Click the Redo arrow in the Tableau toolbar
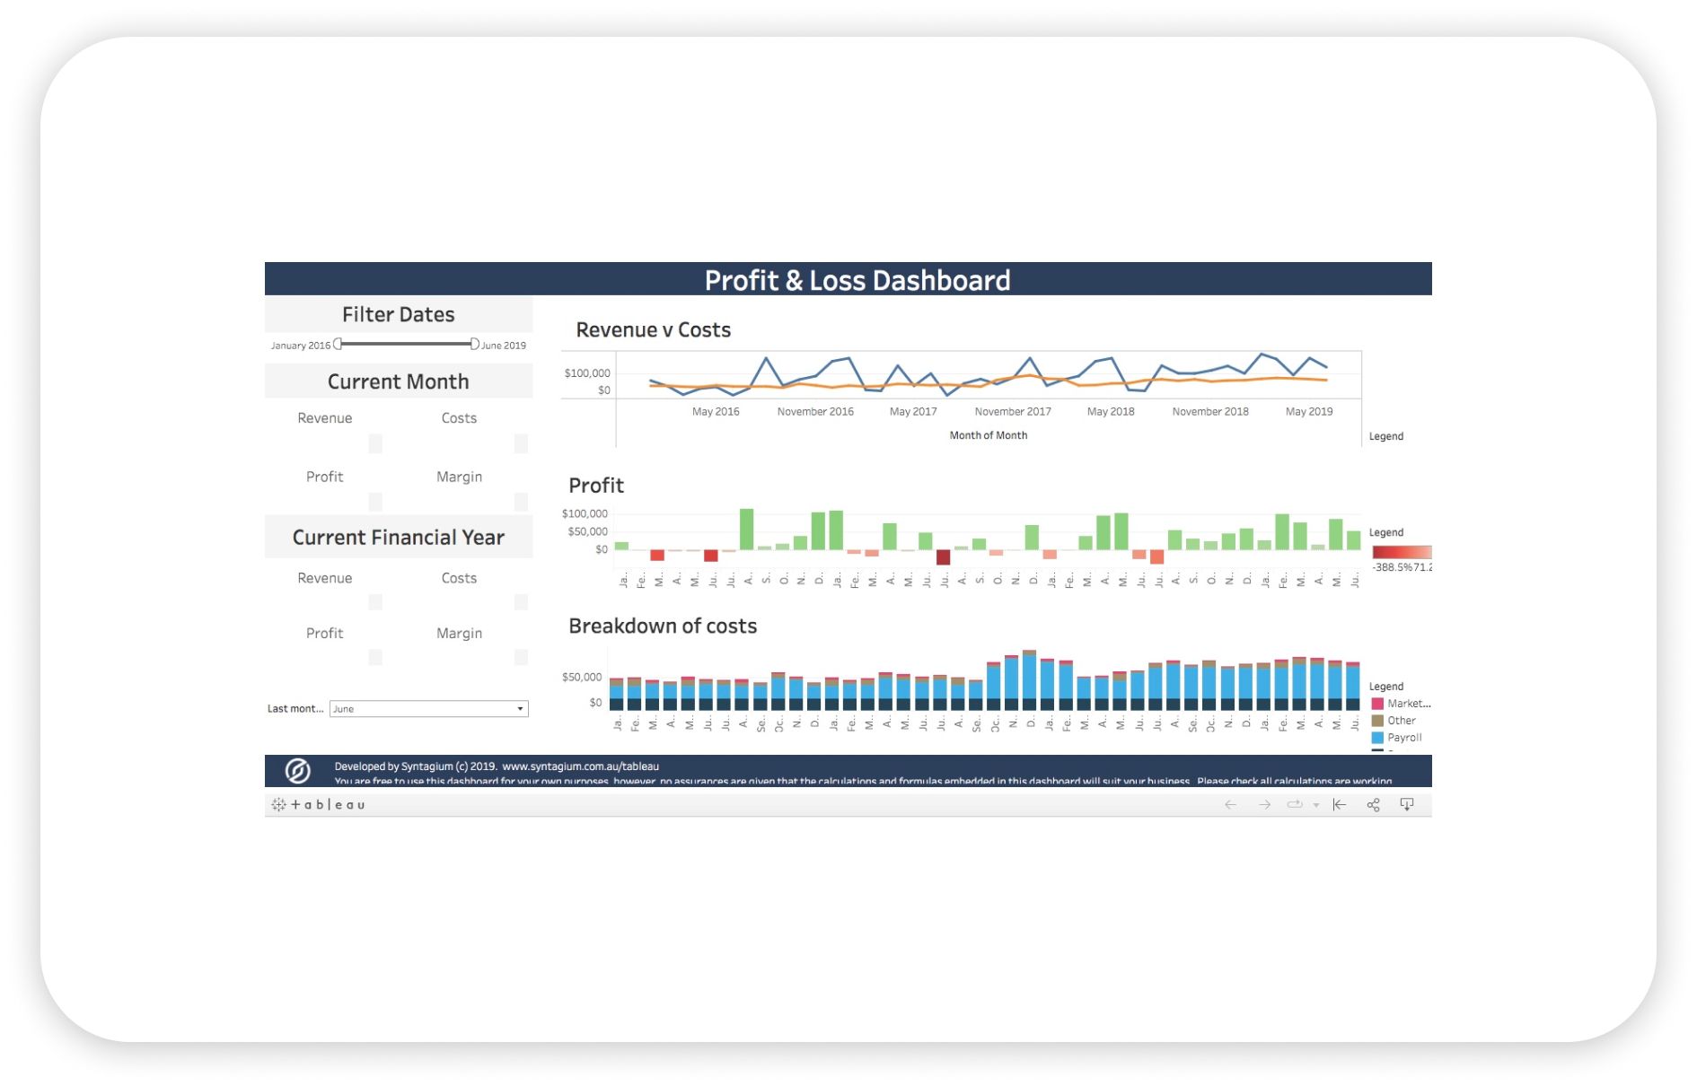This screenshot has height=1086, width=1697. 1264,804
